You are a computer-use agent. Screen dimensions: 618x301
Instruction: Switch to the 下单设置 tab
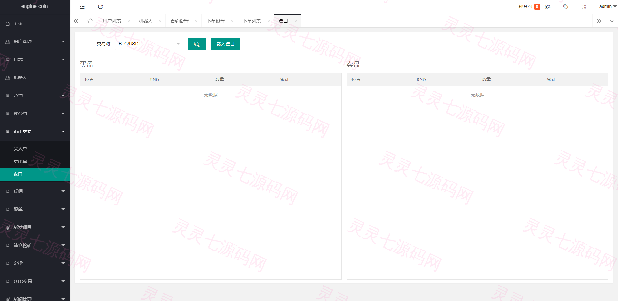coord(216,21)
